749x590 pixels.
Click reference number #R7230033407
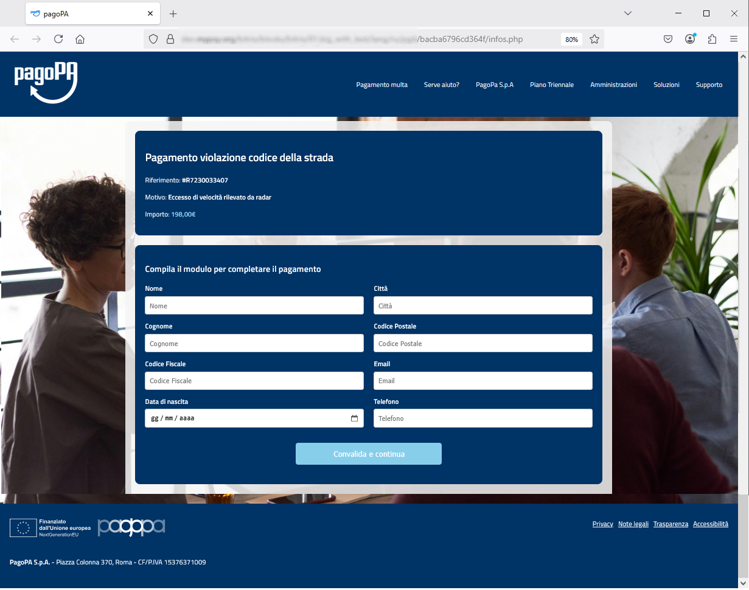tap(205, 181)
